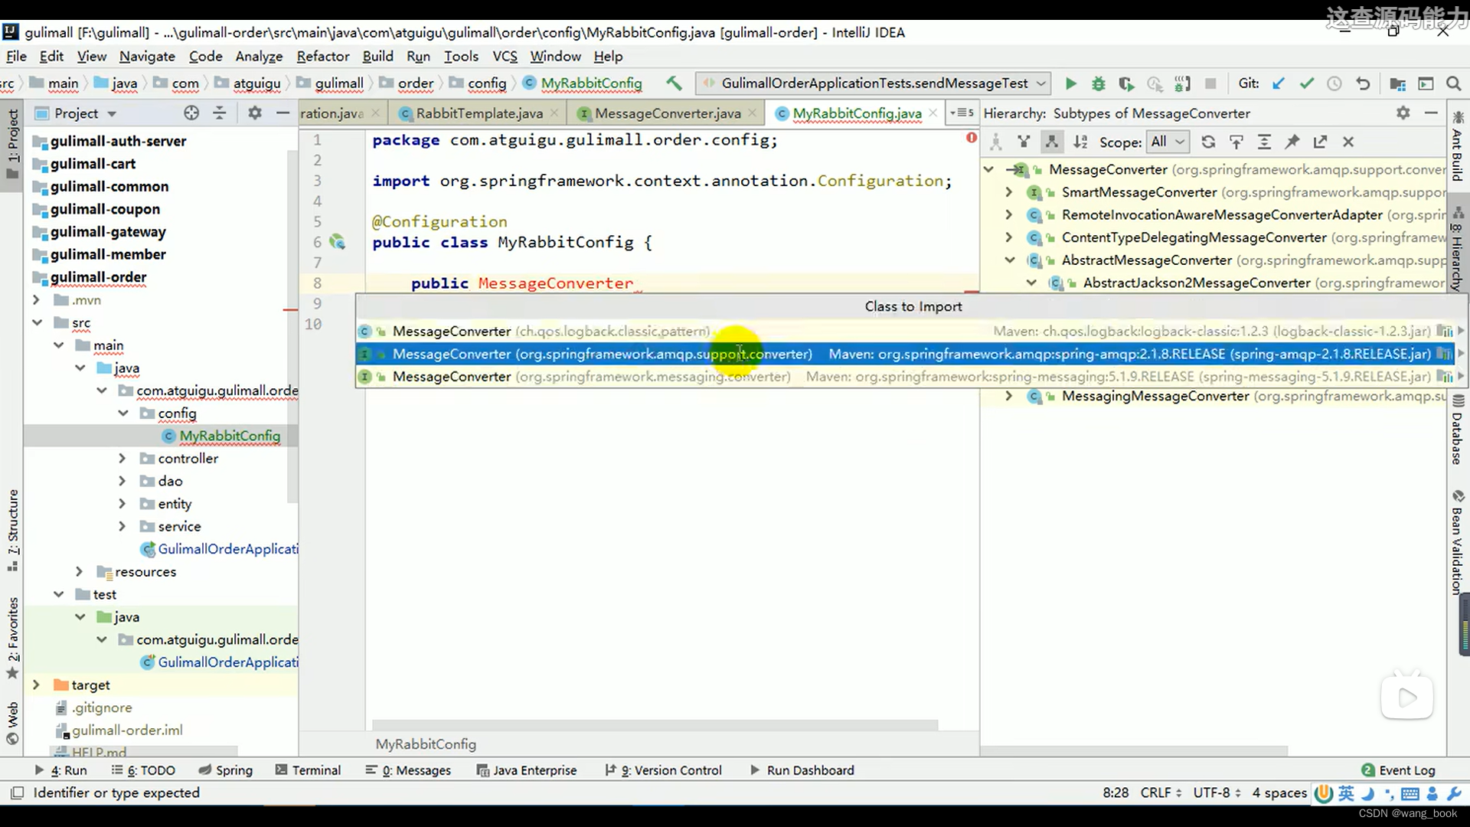Click config breadcrumb in navigation bar
Image resolution: width=1470 pixels, height=827 pixels.
pyautogui.click(x=487, y=83)
